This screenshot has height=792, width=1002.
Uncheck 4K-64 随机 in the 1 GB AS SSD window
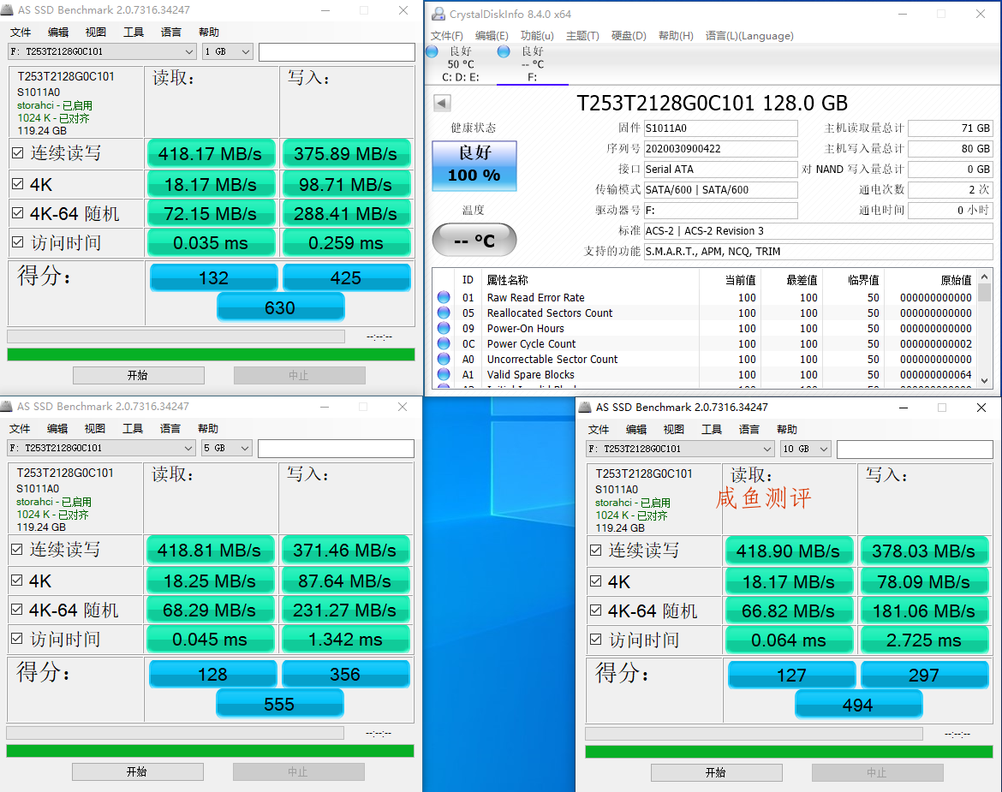18,212
